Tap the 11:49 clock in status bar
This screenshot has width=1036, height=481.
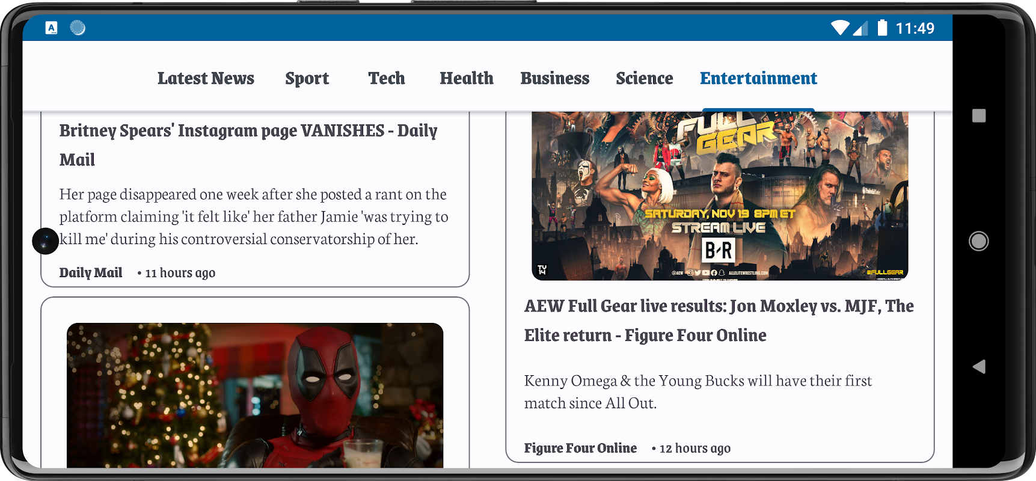pos(915,28)
